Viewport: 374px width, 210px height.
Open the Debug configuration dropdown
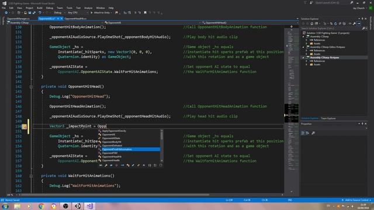pyautogui.click(x=59, y=13)
